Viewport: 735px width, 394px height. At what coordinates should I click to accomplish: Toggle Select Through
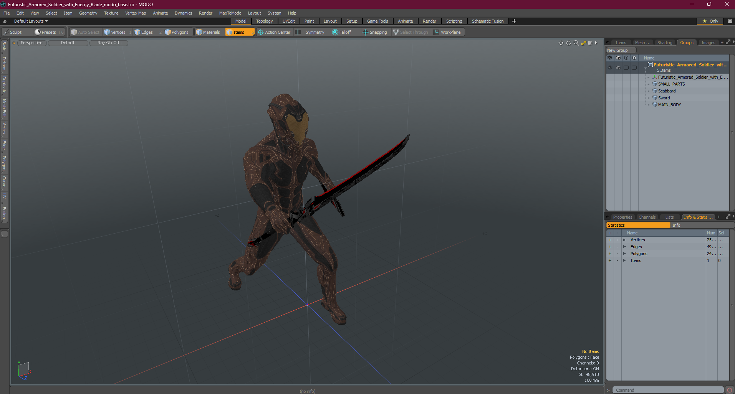(410, 32)
